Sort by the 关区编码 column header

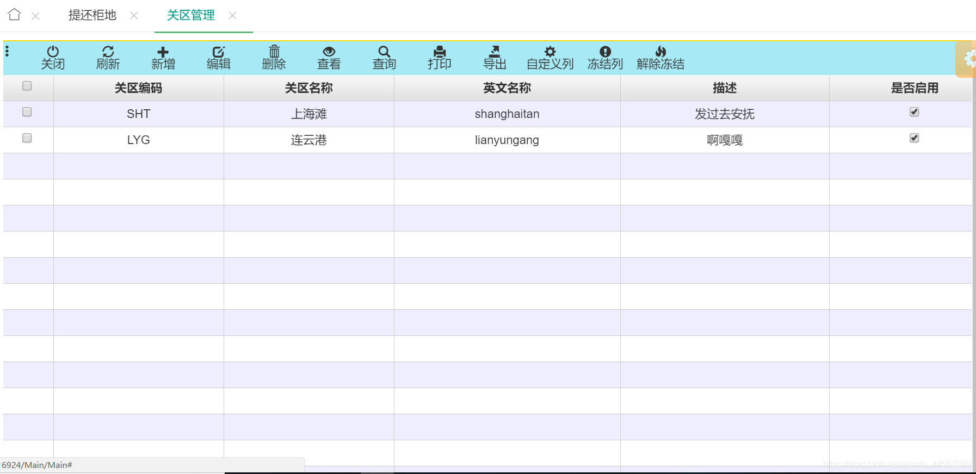[x=139, y=88]
